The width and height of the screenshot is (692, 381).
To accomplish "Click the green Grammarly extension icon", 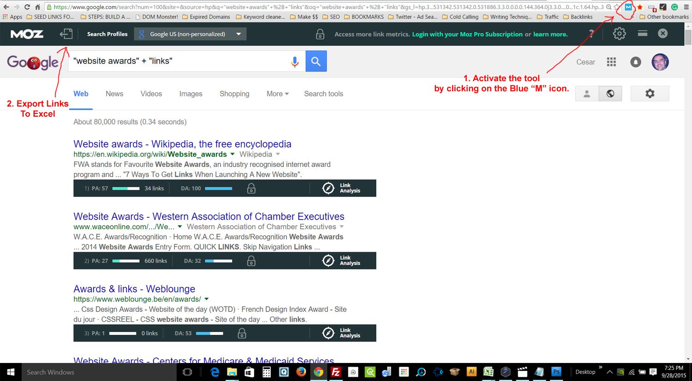I will (x=674, y=7).
